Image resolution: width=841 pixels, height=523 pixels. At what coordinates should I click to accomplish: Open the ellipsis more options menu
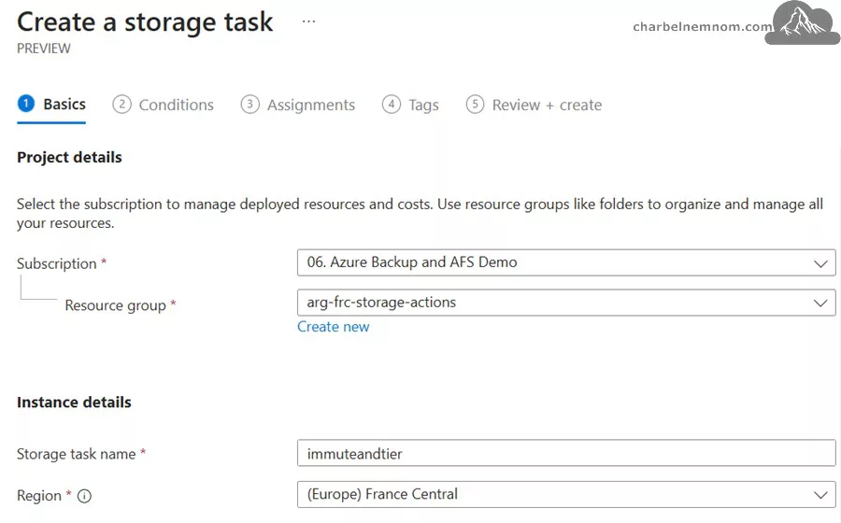(308, 22)
